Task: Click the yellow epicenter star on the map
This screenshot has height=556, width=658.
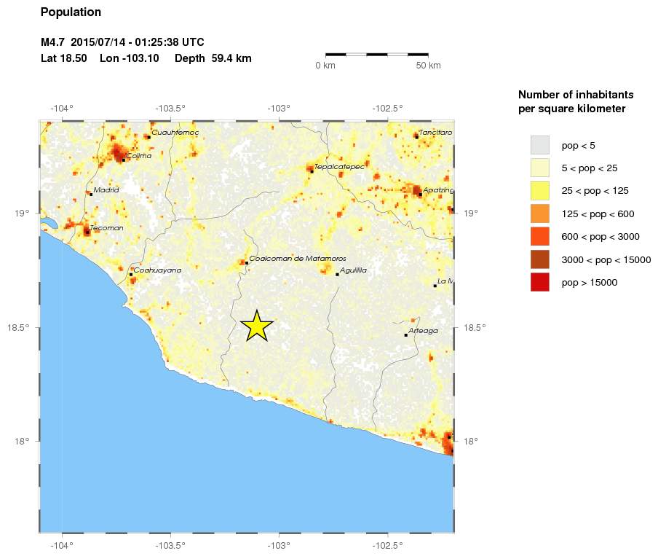Action: [257, 326]
